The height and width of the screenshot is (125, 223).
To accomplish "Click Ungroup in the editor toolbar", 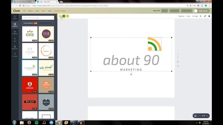I will (181, 16).
